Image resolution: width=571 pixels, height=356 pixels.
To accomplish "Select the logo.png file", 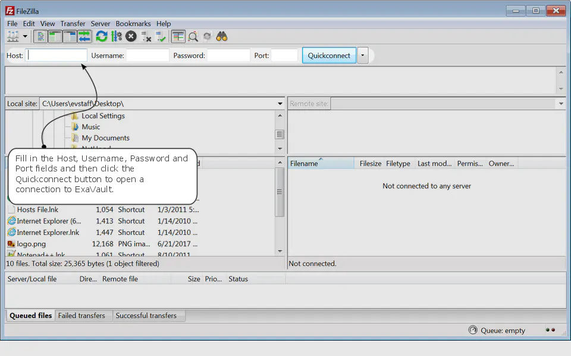I will [x=103, y=244].
